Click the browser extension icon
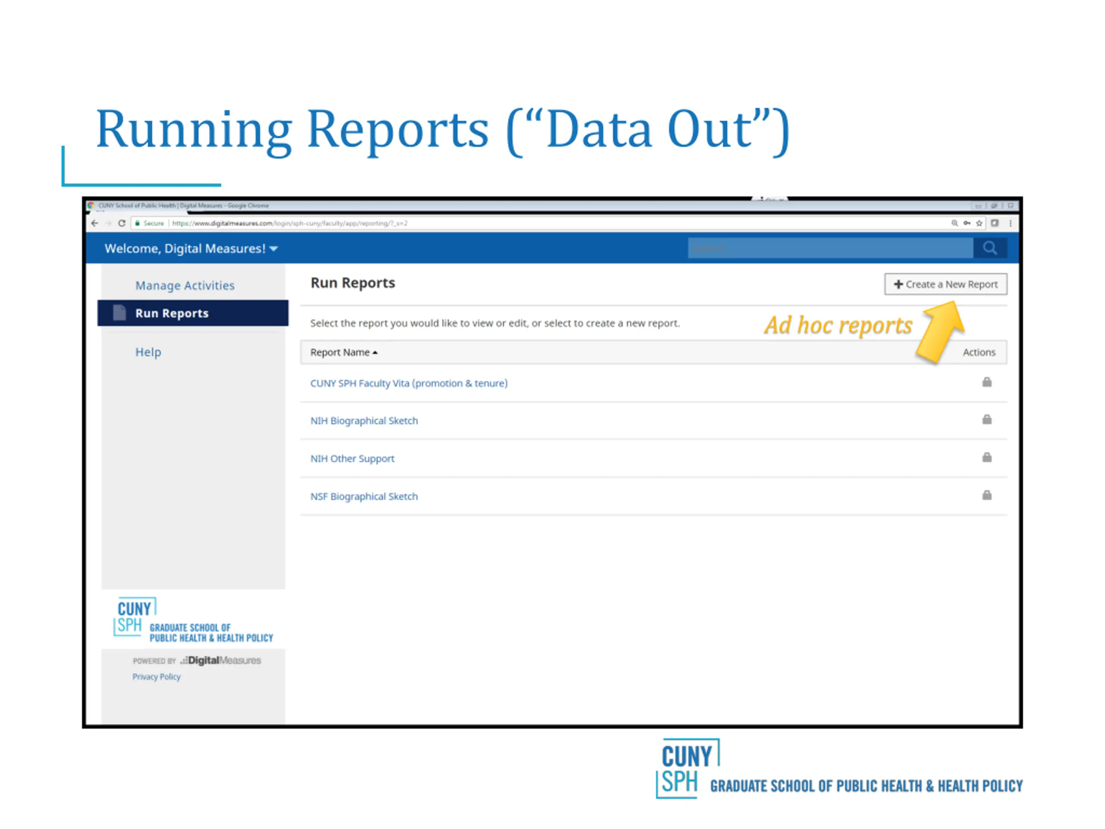This screenshot has width=1105, height=829. [994, 223]
